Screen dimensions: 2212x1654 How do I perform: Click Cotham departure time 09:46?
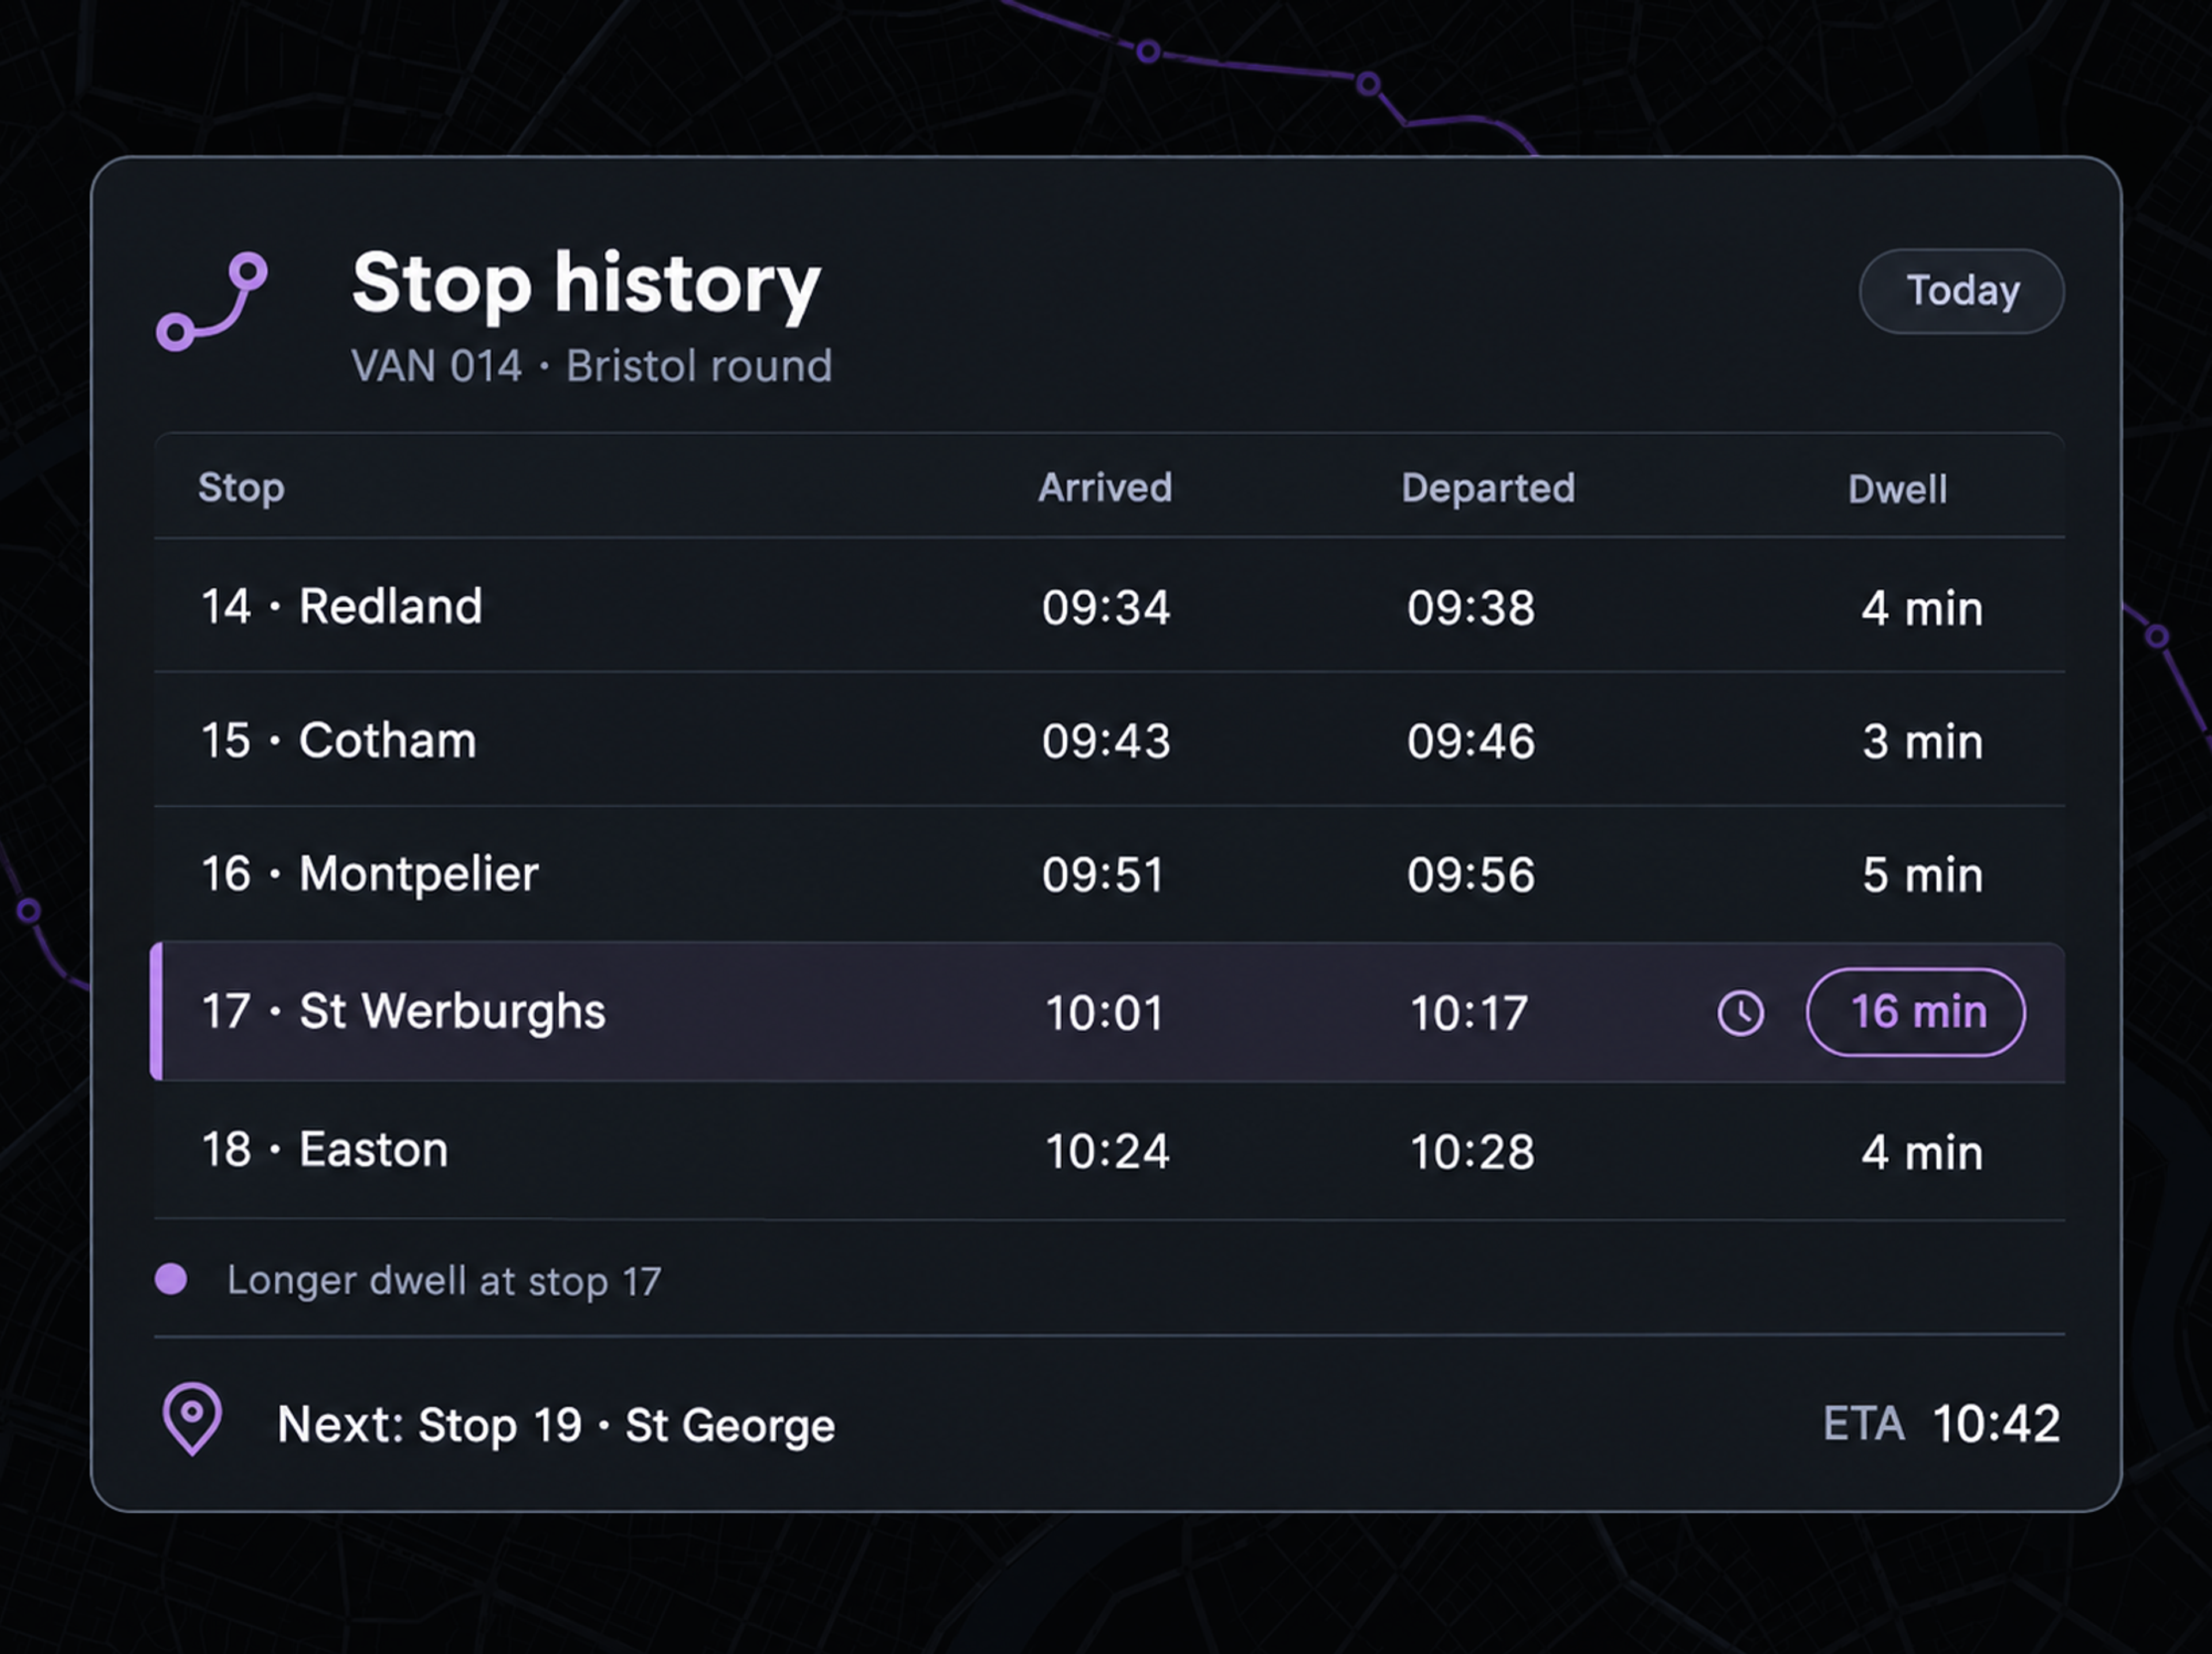[1471, 742]
